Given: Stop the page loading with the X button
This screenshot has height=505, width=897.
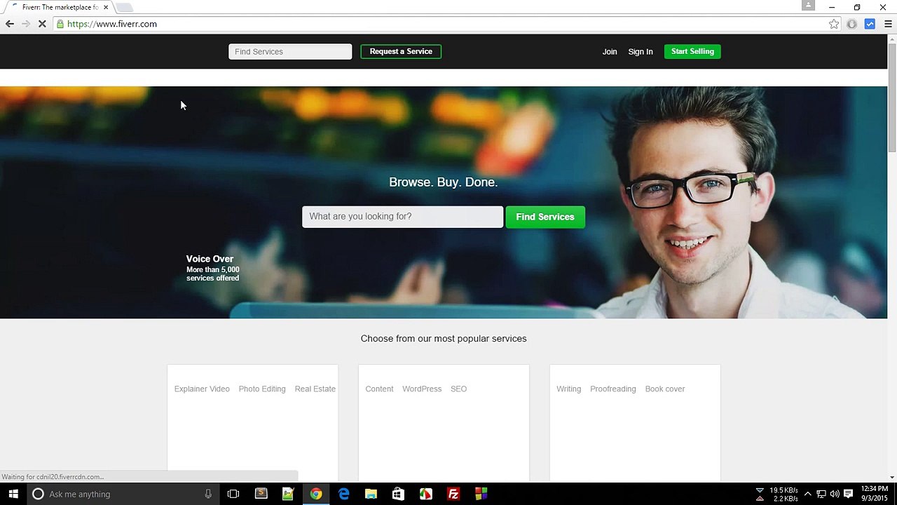Looking at the screenshot, I should coord(42,24).
